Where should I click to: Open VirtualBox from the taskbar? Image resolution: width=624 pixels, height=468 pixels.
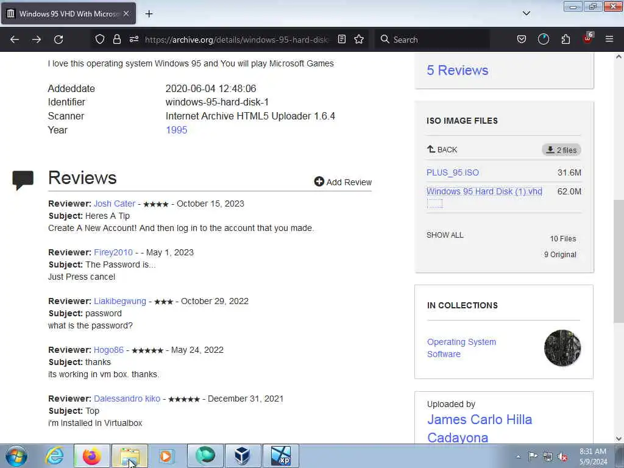pos(243,456)
